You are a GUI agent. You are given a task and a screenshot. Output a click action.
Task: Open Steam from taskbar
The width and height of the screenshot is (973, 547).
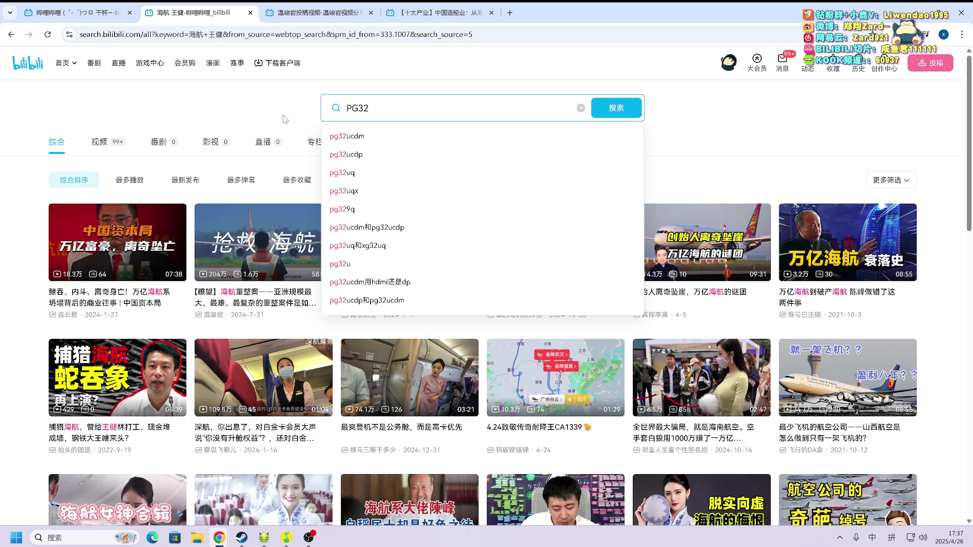tap(242, 538)
